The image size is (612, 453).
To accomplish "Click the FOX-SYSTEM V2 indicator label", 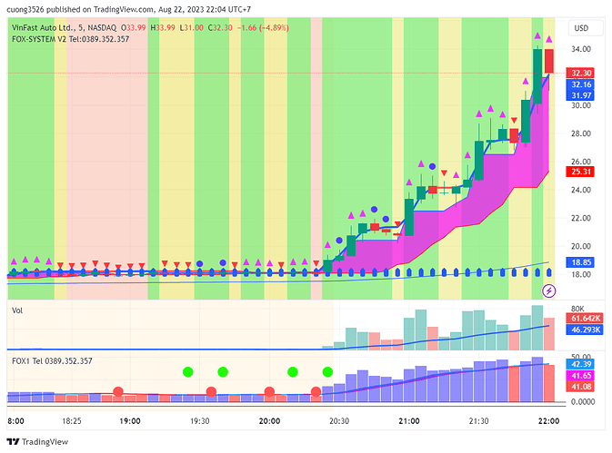I will [x=70, y=39].
